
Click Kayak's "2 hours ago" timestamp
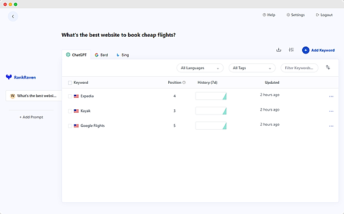click(x=269, y=110)
